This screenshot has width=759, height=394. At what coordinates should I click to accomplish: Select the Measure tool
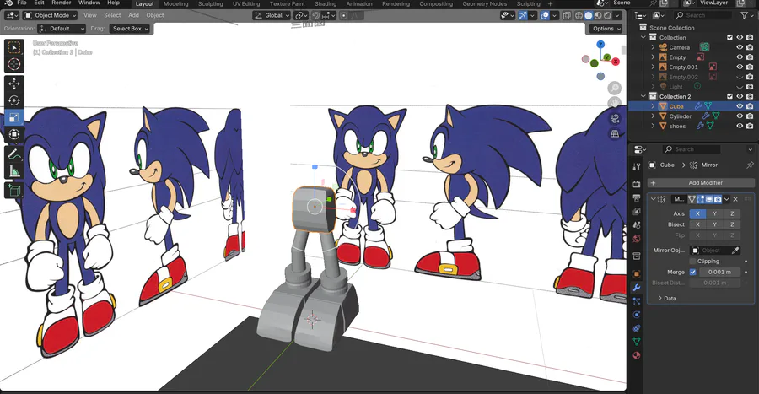coord(14,171)
